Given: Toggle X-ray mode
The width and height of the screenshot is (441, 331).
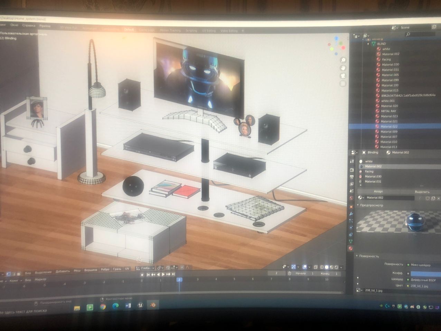Looking at the screenshot, I should [316, 267].
